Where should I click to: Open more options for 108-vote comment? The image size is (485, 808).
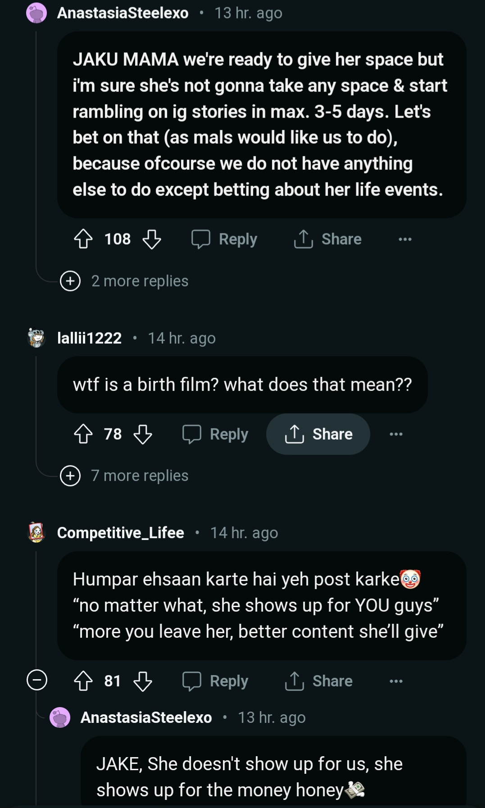[x=405, y=239]
